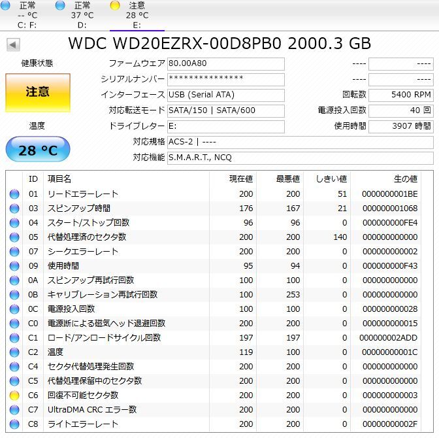
Task: Click status icon for attribute 0C
Action: [x=14, y=309]
